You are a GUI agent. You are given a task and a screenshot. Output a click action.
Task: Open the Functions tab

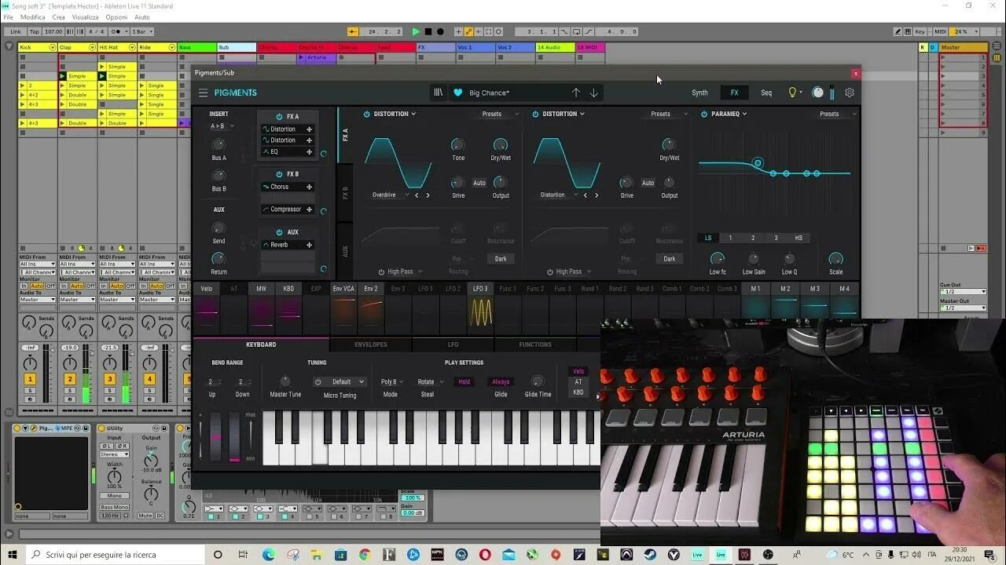pyautogui.click(x=535, y=344)
